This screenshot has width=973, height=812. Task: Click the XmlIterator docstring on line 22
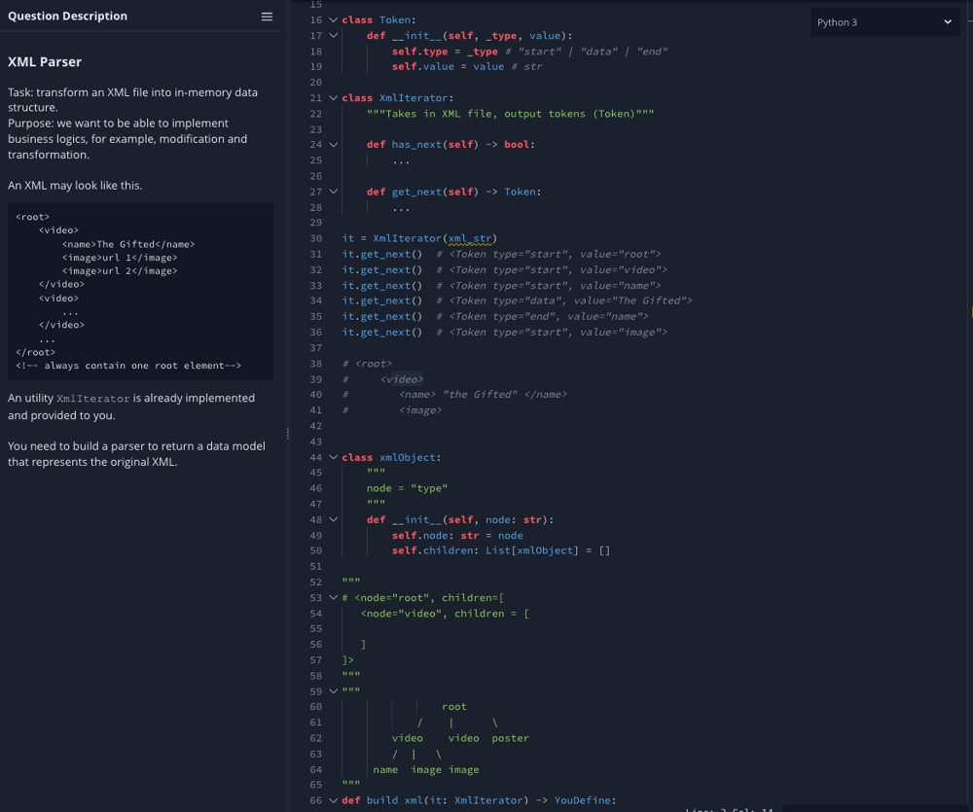(510, 114)
